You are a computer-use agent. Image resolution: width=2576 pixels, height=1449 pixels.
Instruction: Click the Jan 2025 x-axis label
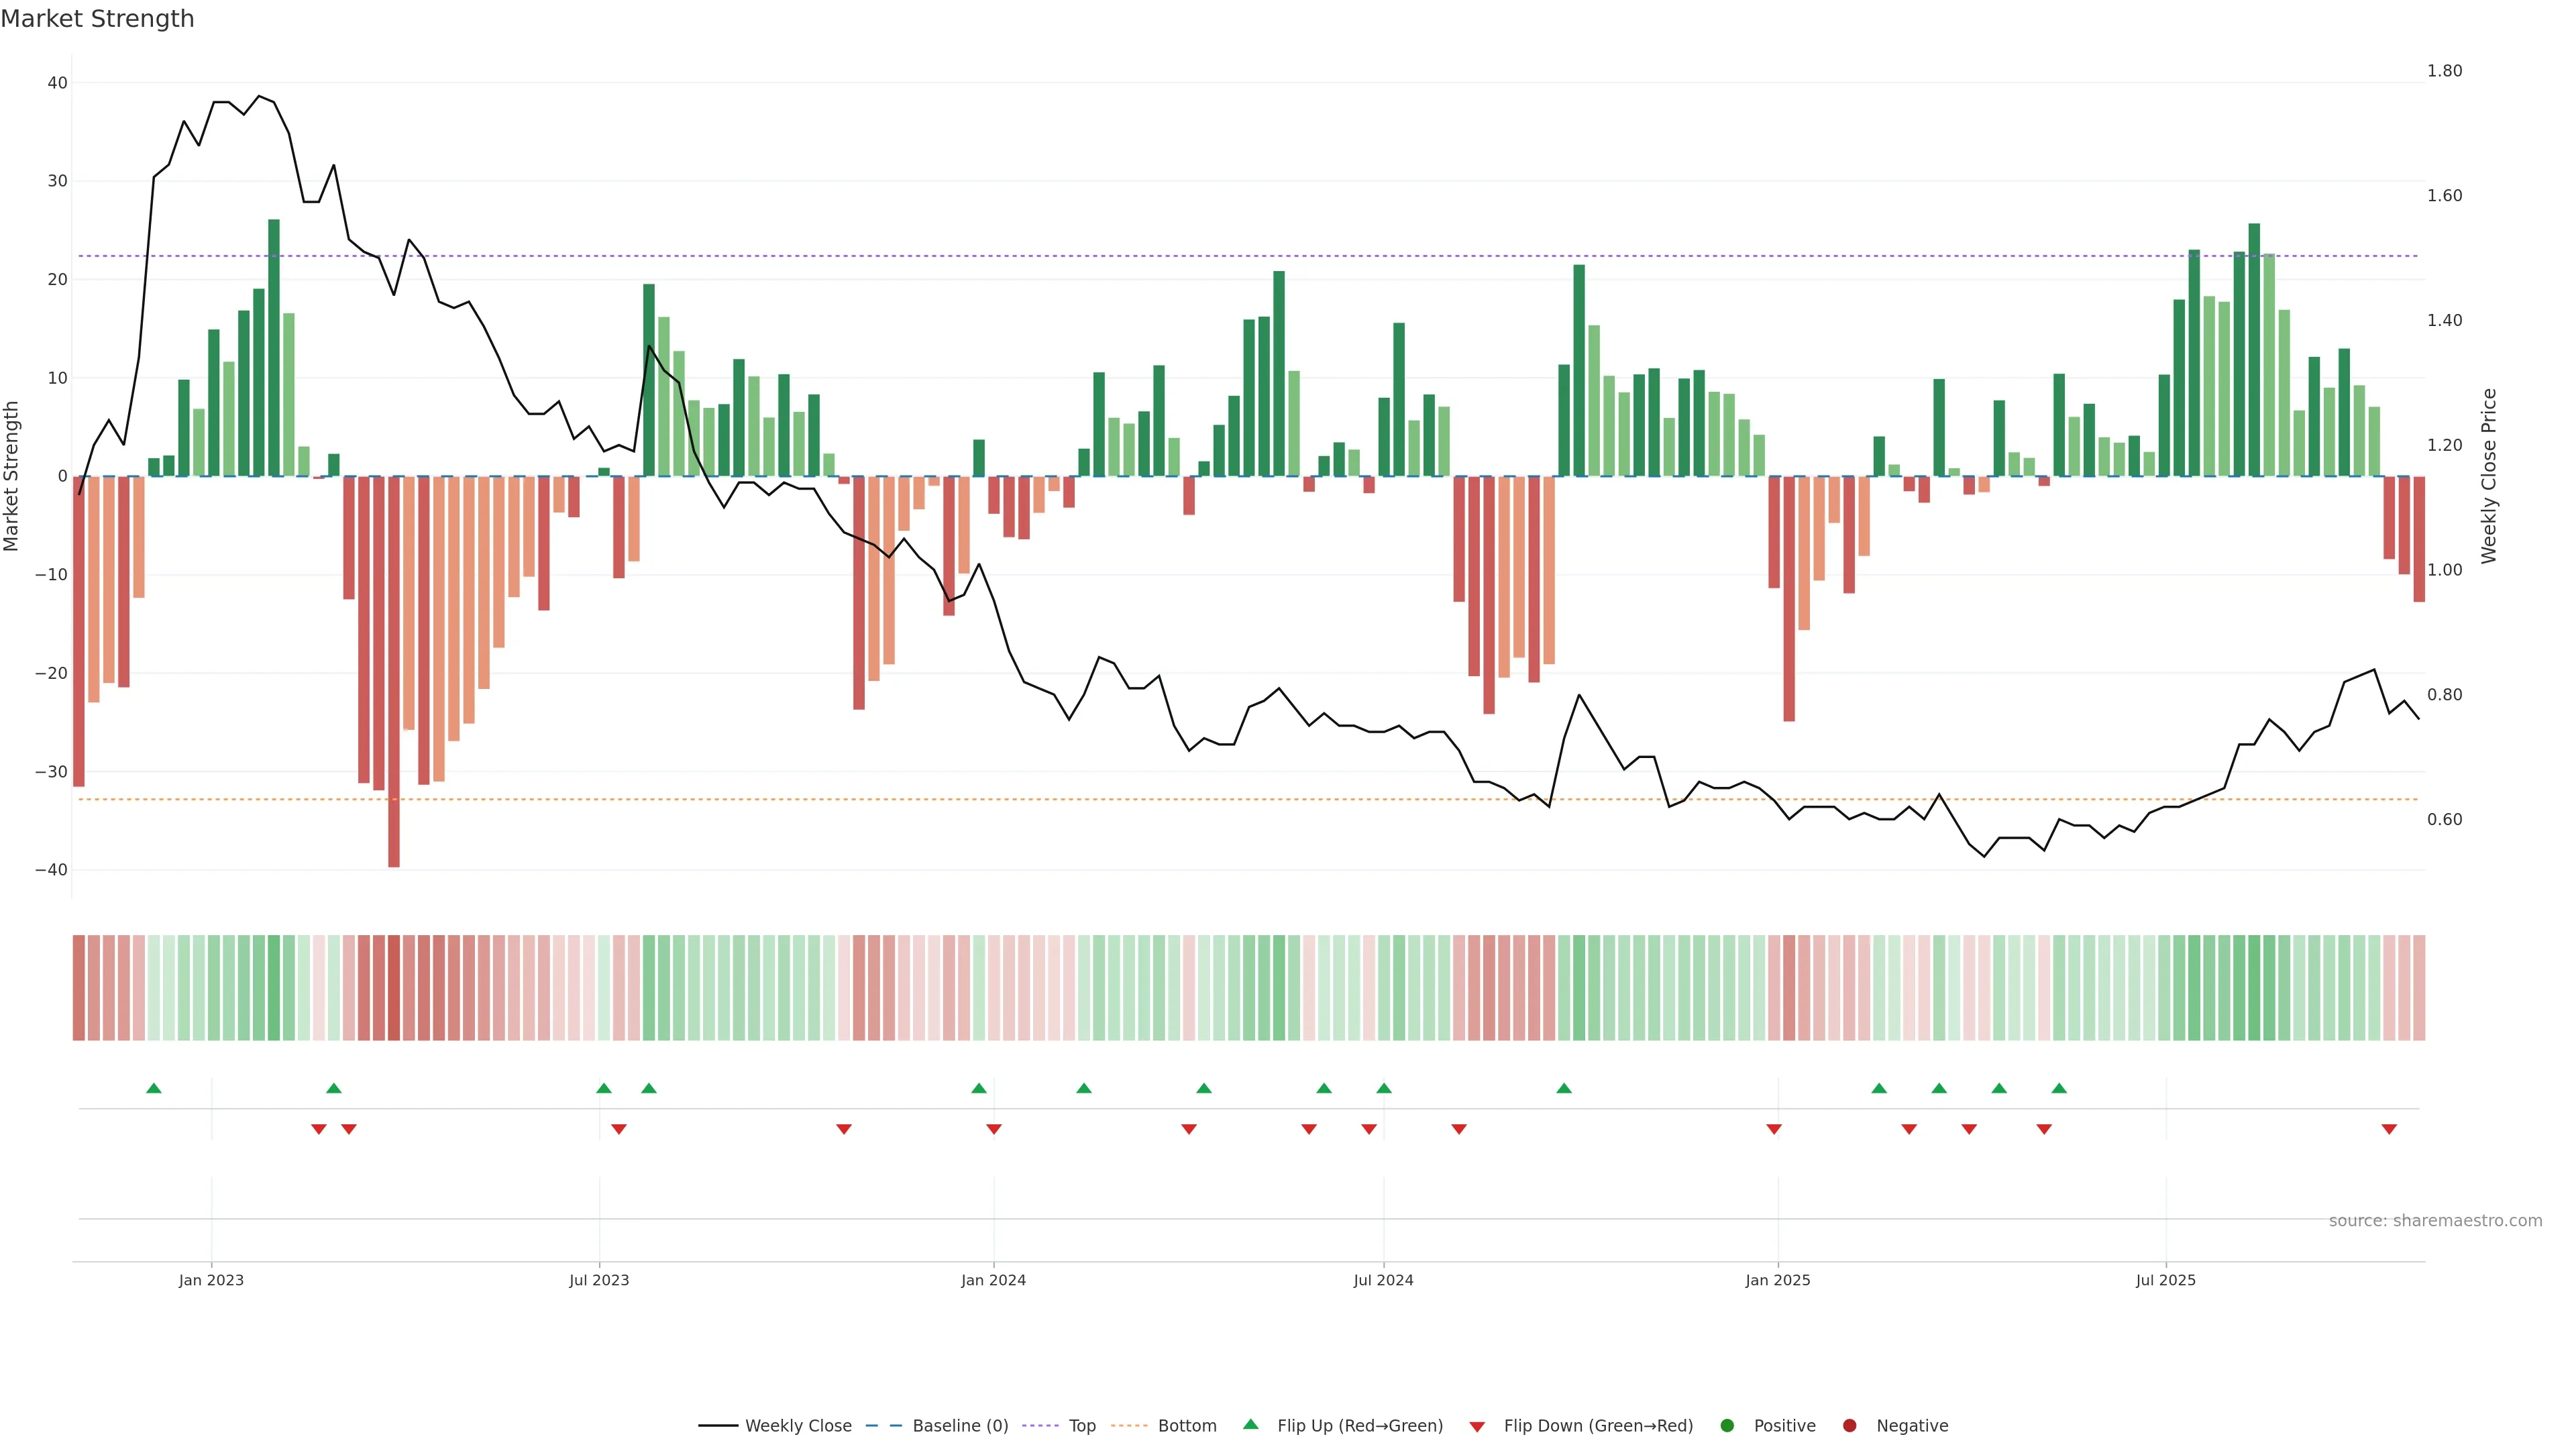pos(1778,1280)
